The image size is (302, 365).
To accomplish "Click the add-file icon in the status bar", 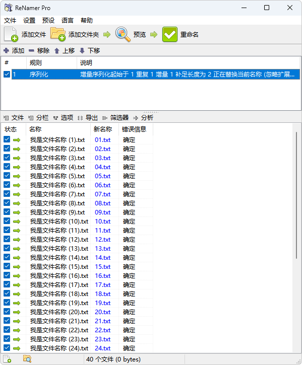I will pos(7,359).
